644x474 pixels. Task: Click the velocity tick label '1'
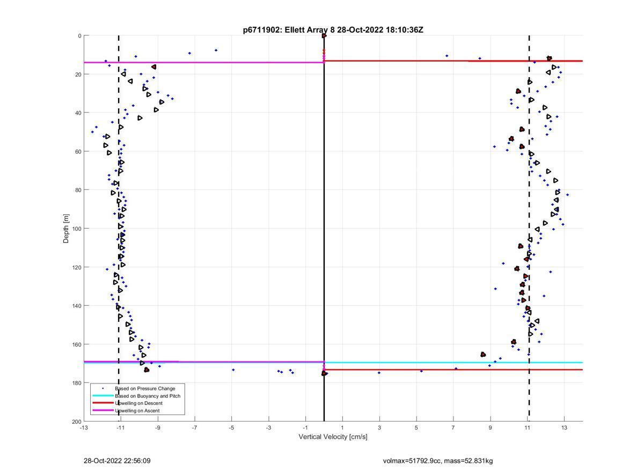[342, 428]
